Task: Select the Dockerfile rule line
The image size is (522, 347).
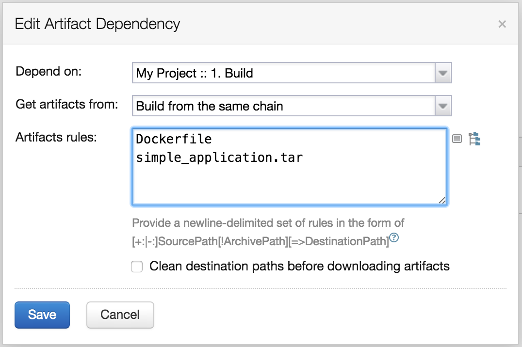Action: tap(174, 139)
